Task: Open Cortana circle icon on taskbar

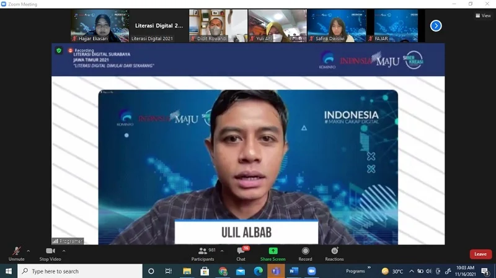Action: click(151, 271)
